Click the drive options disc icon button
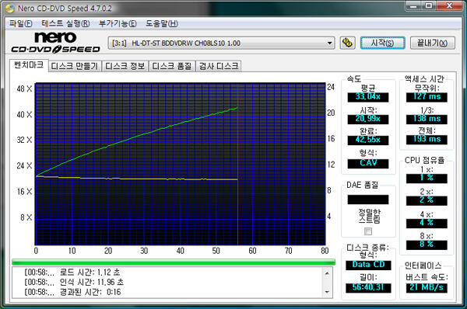The image size is (467, 309). tap(347, 43)
